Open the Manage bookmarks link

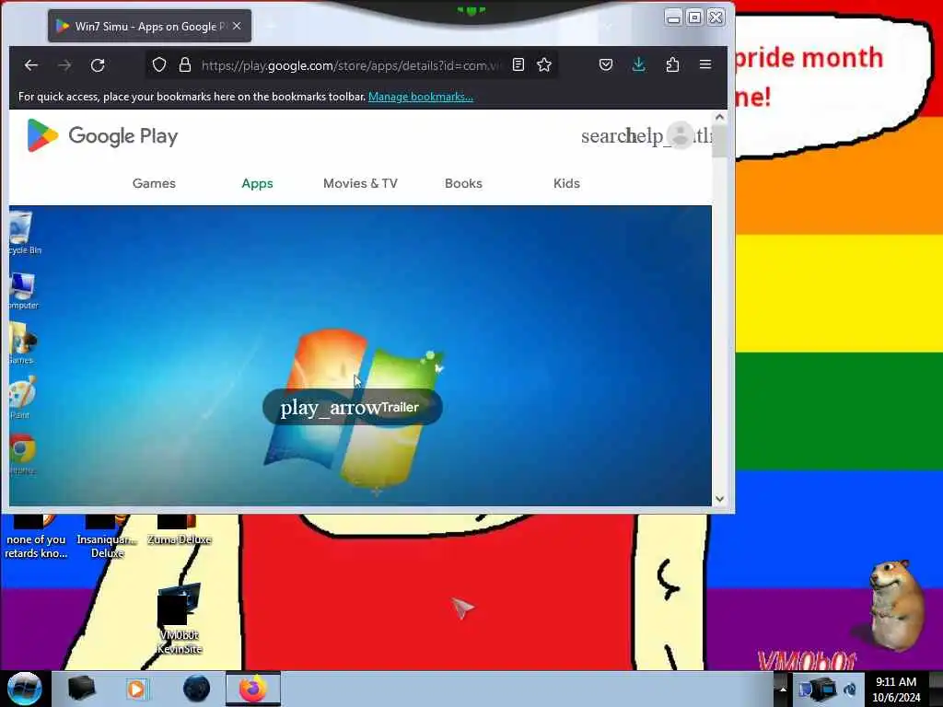(420, 97)
